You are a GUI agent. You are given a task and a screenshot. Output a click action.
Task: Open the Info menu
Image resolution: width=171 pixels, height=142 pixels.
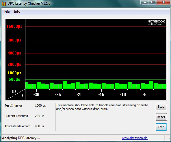click(17, 12)
